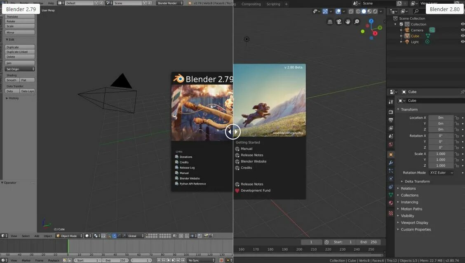This screenshot has width=465, height=263.
Task: Open the Physics properties tab icon
Action: (391, 179)
